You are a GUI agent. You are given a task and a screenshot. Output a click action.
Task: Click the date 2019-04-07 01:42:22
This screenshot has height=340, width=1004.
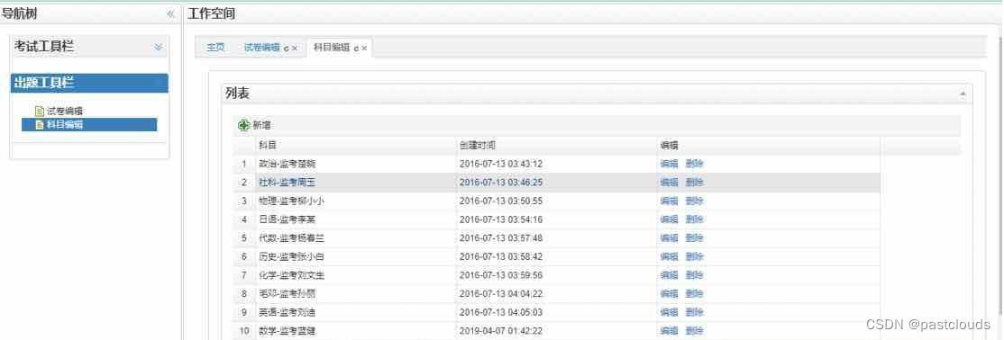coord(501,331)
